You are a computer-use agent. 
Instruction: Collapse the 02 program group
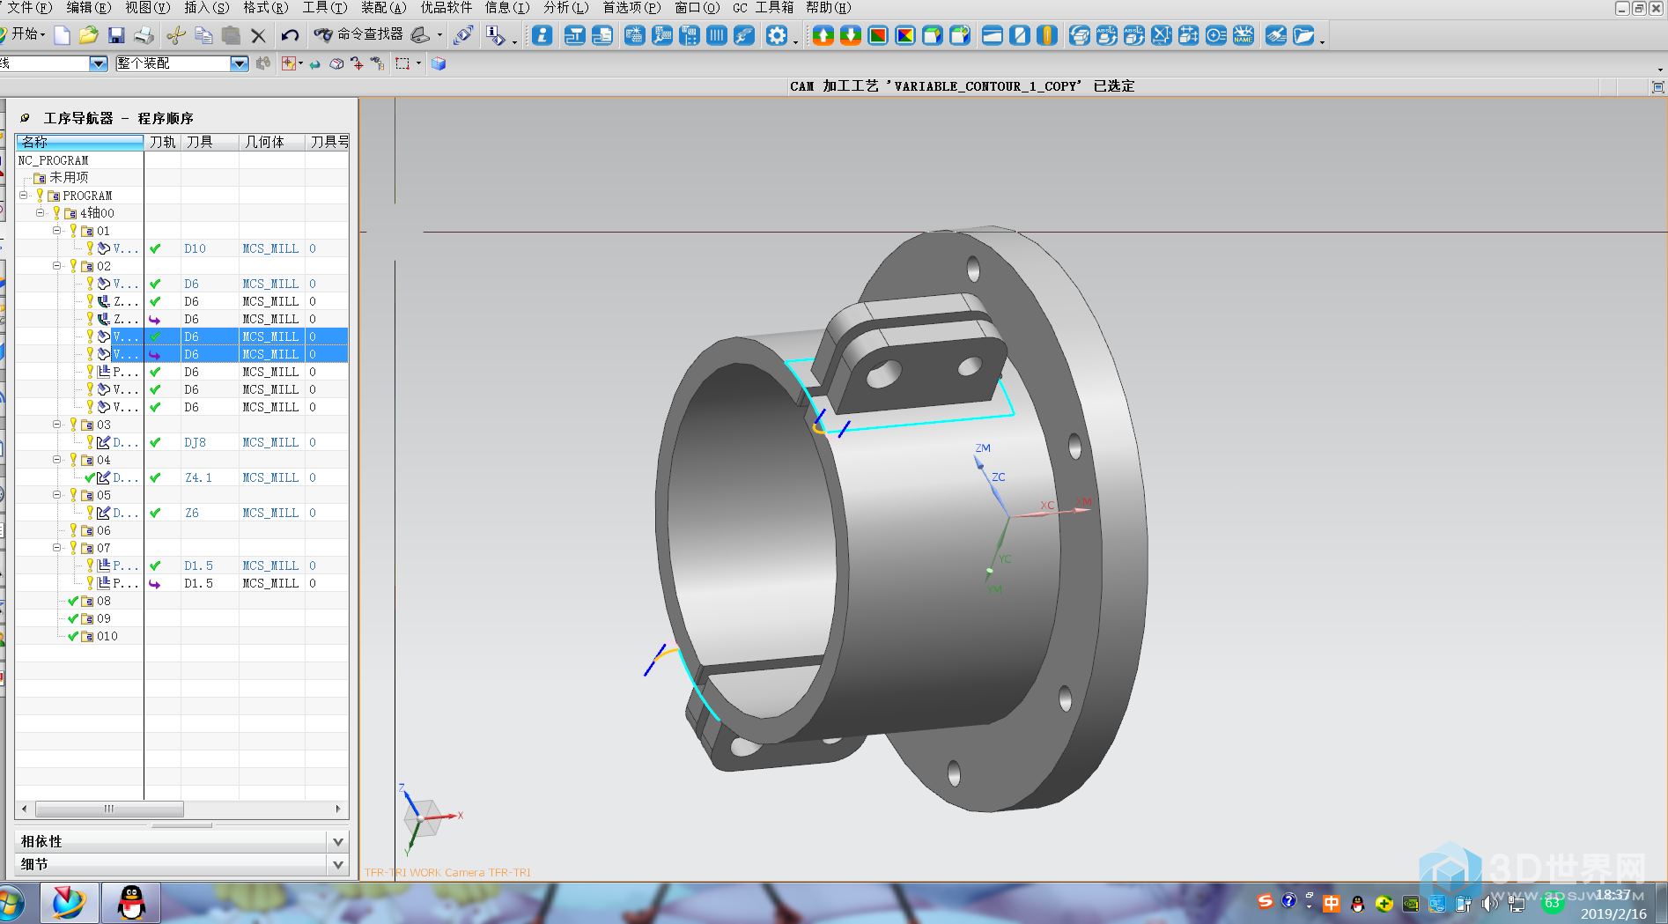click(x=56, y=266)
